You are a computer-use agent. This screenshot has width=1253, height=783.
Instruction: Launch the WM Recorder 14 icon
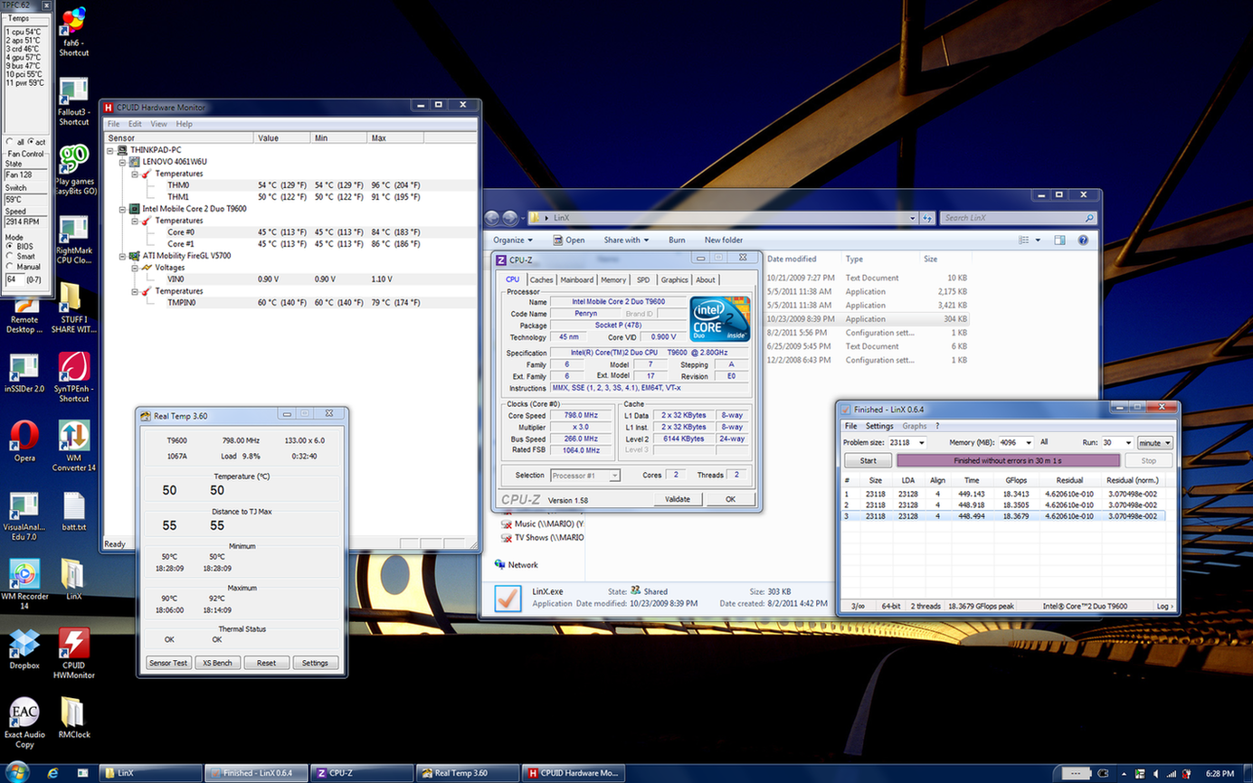coord(24,584)
